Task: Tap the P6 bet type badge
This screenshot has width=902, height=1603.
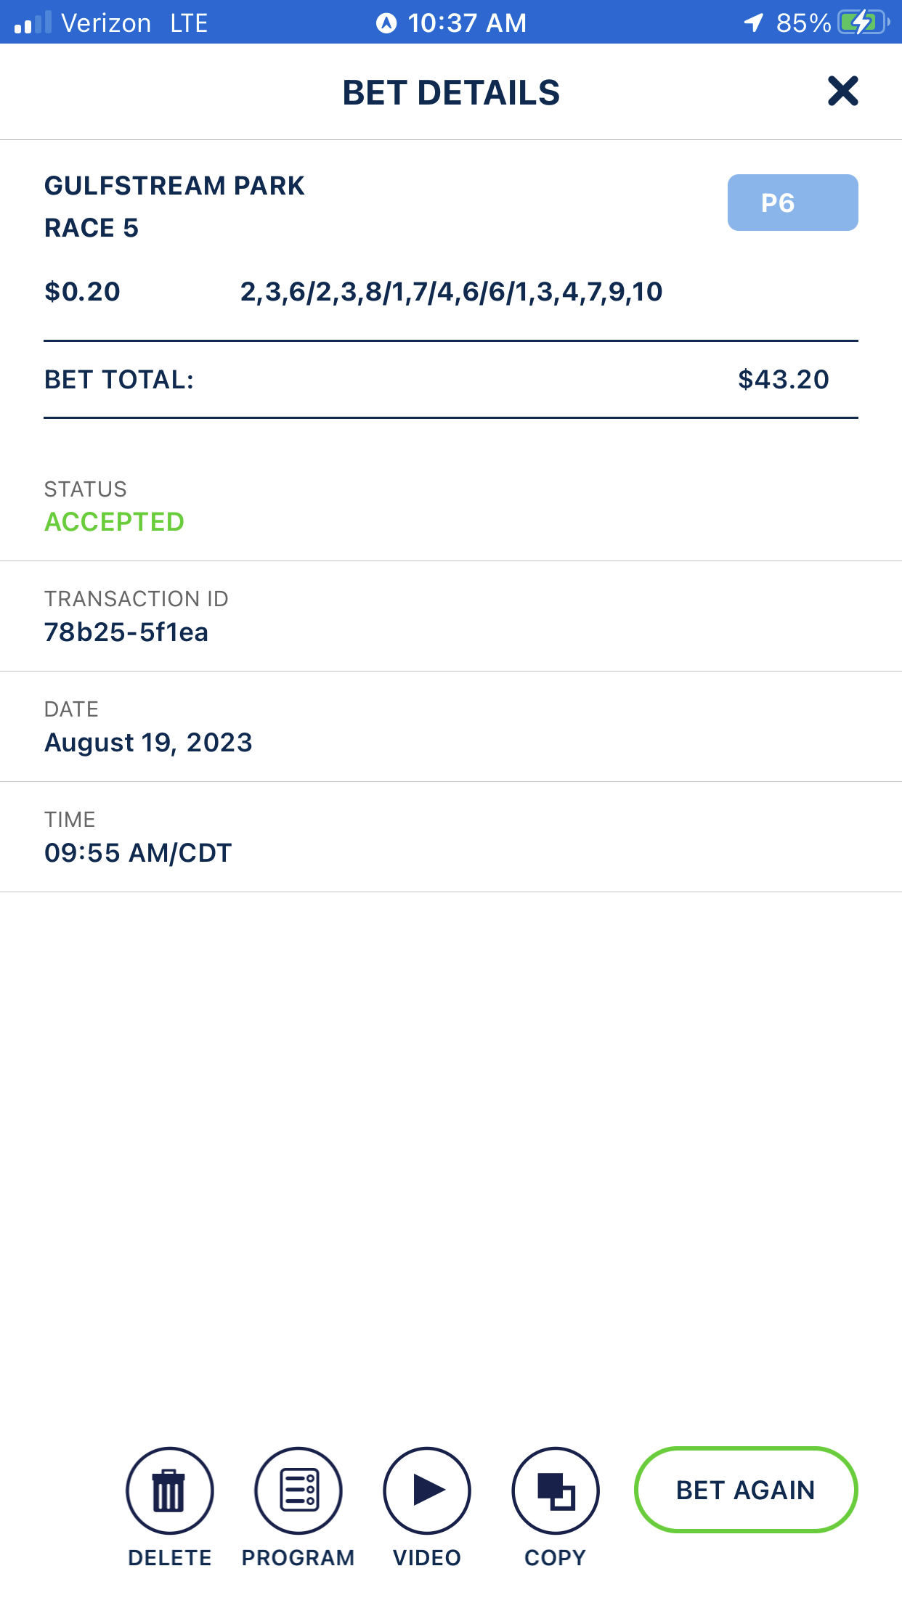Action: click(792, 203)
